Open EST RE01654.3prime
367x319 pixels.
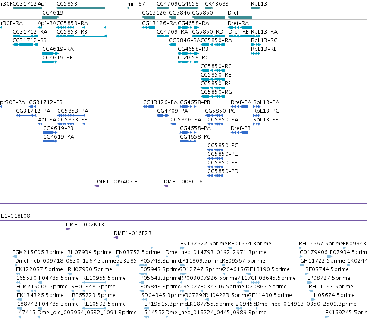tap(249, 244)
